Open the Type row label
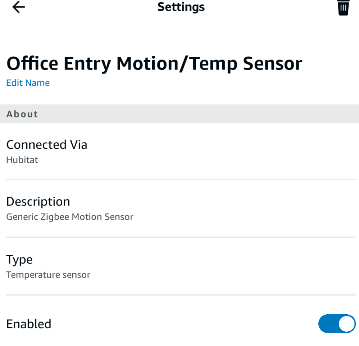Viewport: 359px width, 346px height. click(x=19, y=260)
